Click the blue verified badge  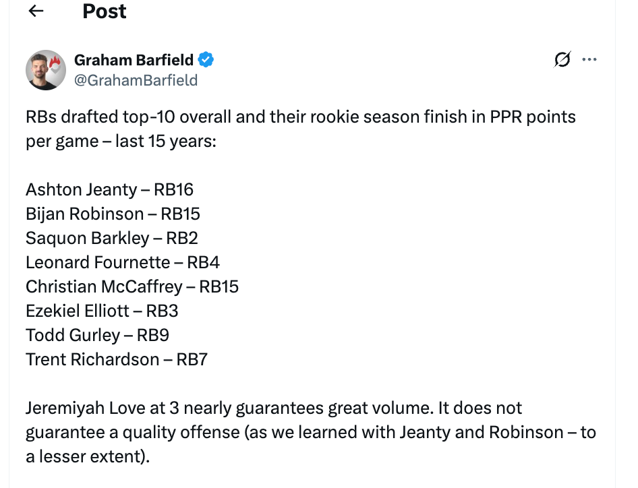[x=206, y=60]
